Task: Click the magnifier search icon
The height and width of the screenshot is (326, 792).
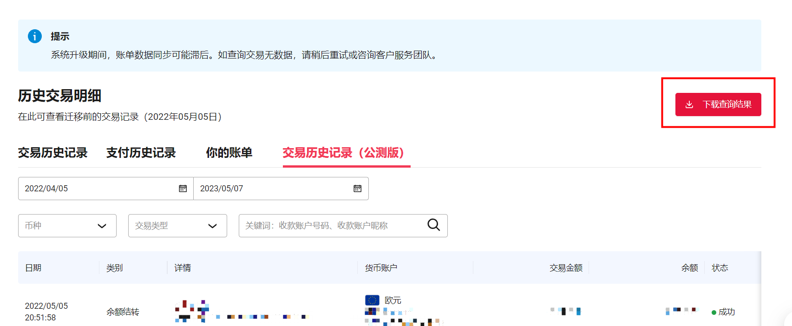Action: click(433, 225)
